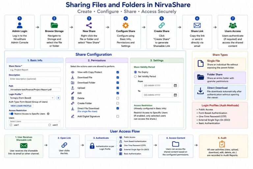The image size is (253, 169).
Task: Click One-Time Password (OTP) in Authenticate step
Action: click(x=135, y=145)
